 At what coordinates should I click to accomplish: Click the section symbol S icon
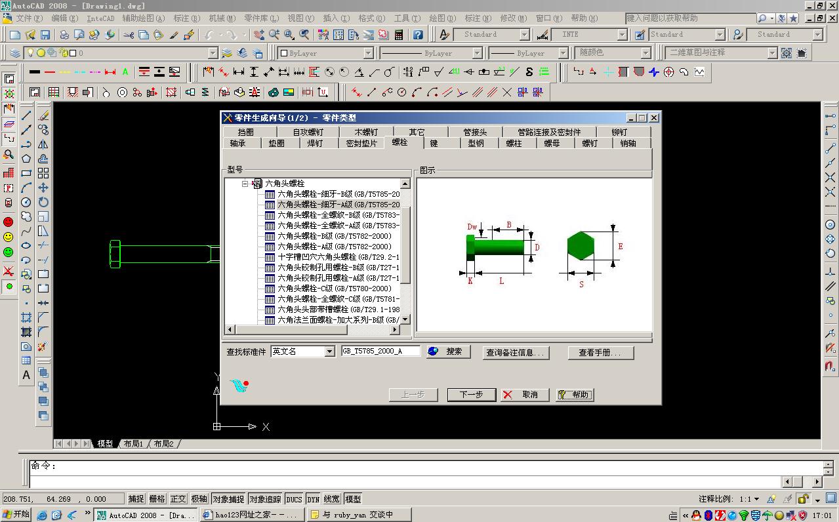(x=529, y=72)
